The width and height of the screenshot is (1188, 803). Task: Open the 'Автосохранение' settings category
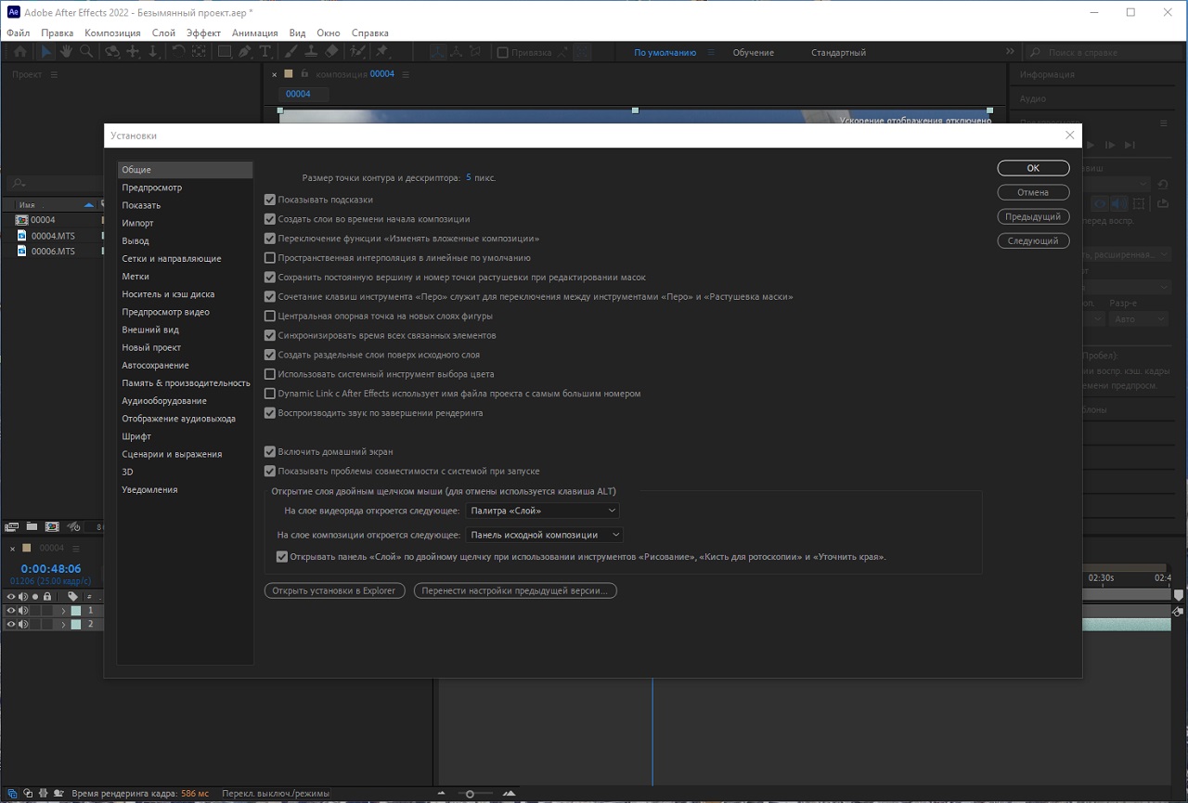coord(155,365)
